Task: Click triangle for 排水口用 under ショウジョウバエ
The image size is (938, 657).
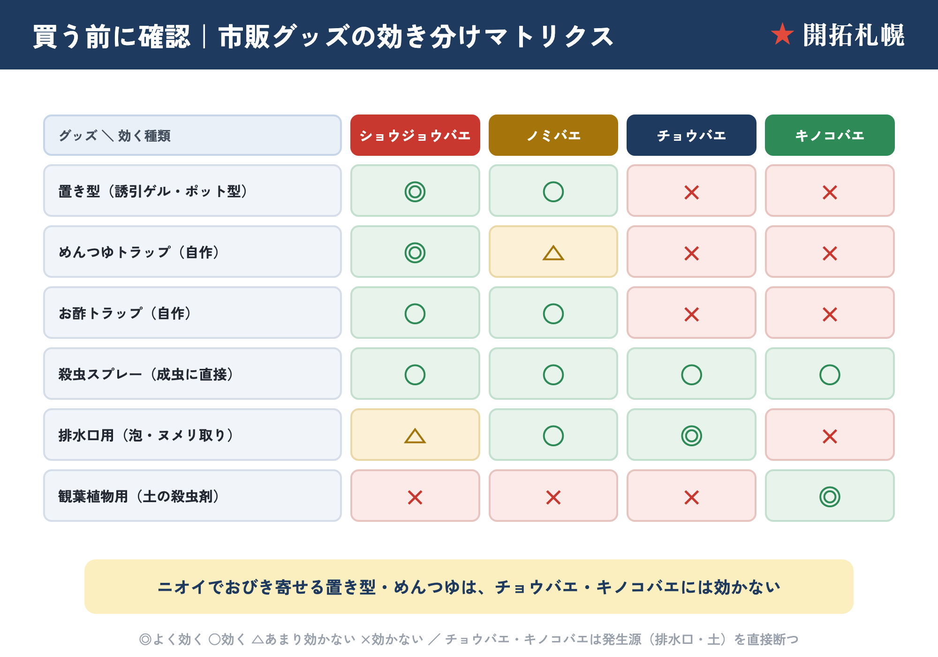Action: (415, 436)
